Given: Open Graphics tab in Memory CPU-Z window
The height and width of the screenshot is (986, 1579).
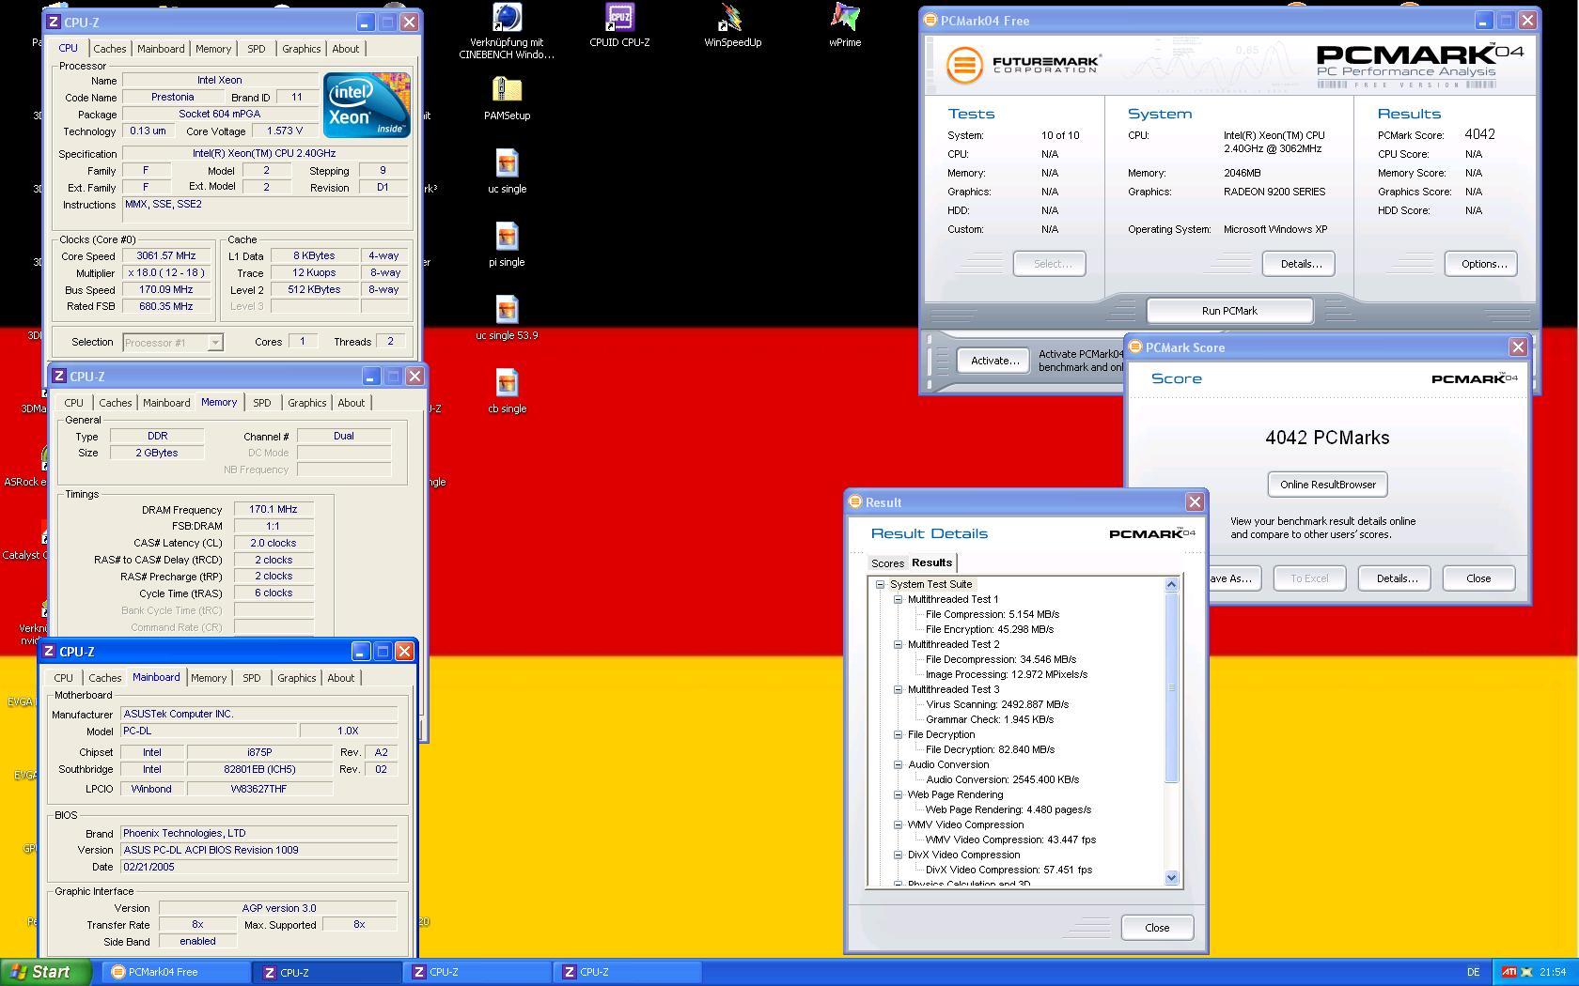Looking at the screenshot, I should pos(307,403).
